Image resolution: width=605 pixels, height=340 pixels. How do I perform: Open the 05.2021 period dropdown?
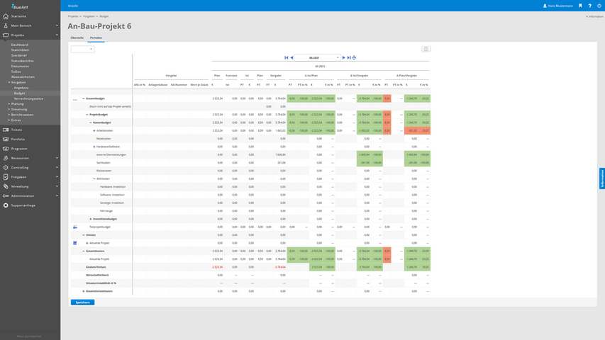317,57
